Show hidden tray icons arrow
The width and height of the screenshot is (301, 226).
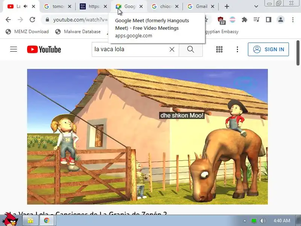[x=245, y=221]
